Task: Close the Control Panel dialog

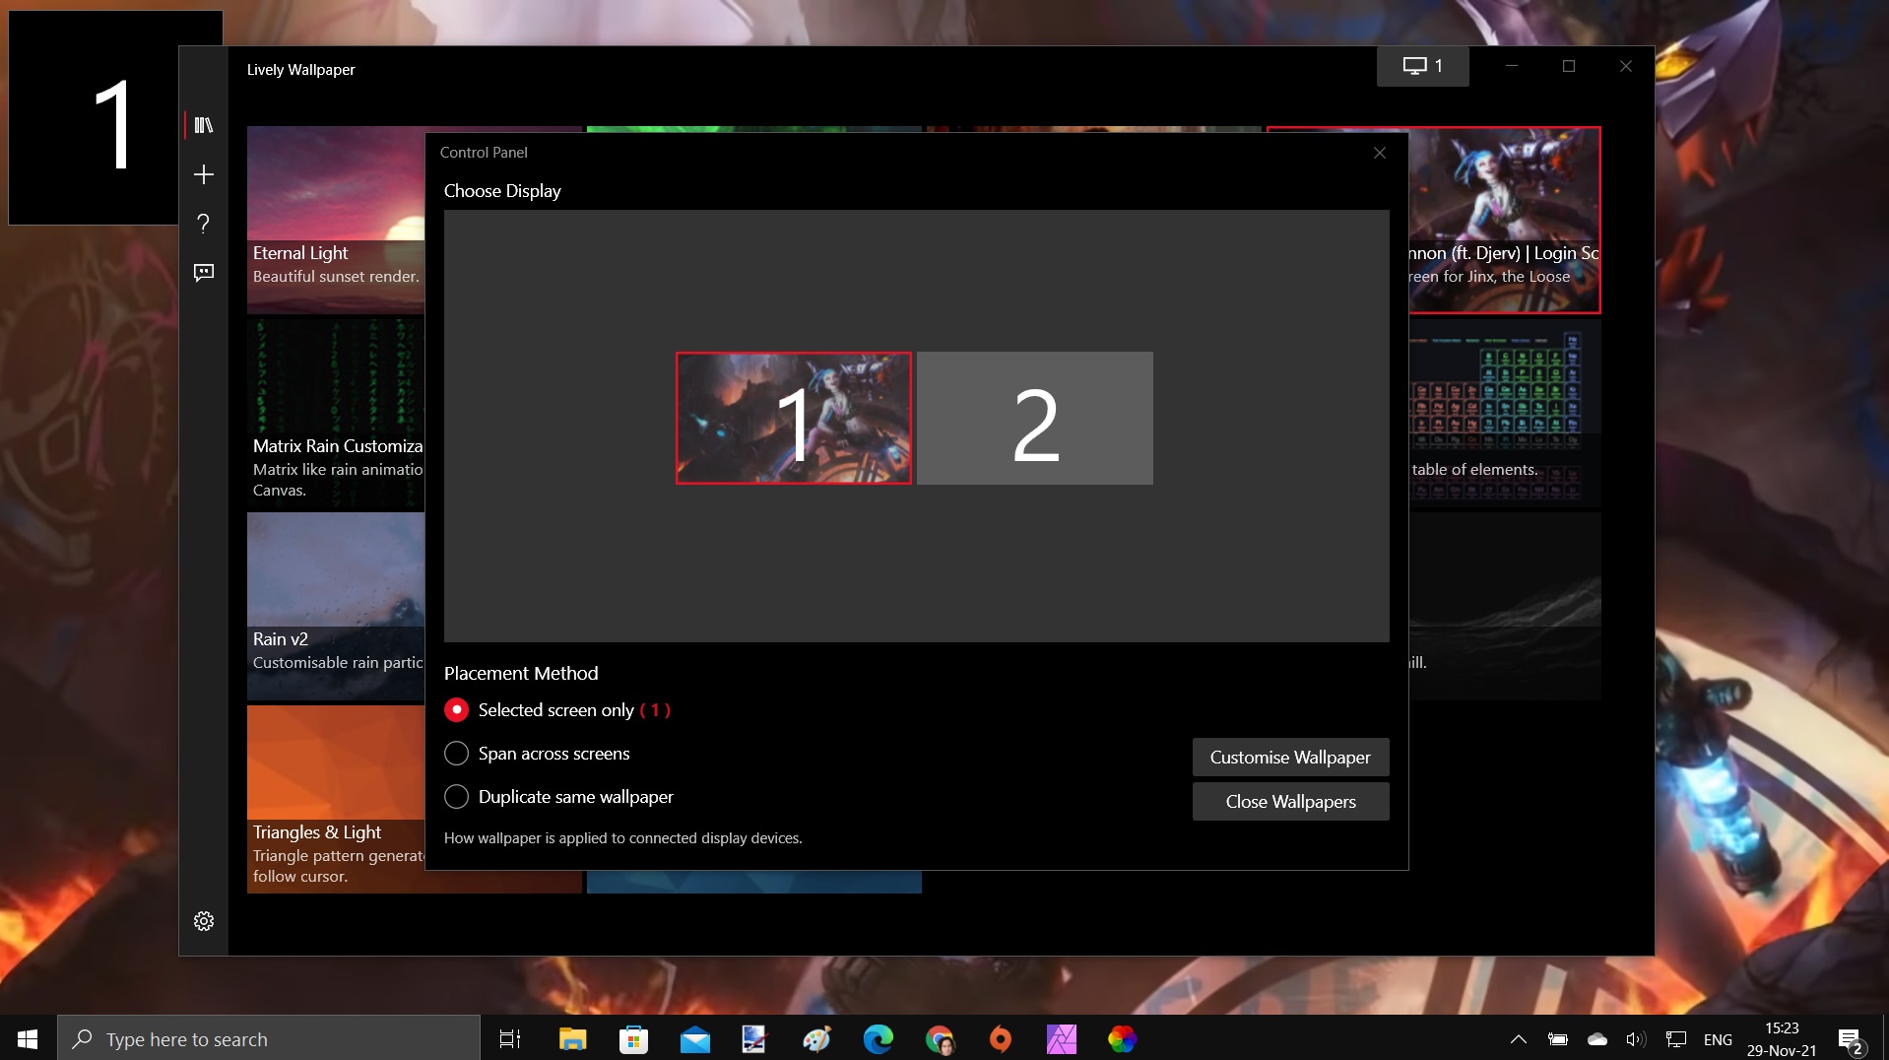Action: tap(1379, 153)
